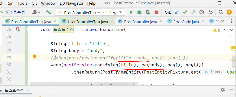Open Run panel settings gear icon
236x97 pixels.
coord(222,90)
